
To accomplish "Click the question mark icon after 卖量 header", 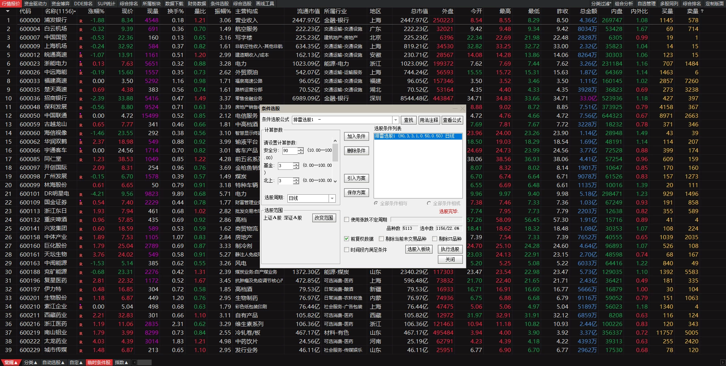I will 702,11.
